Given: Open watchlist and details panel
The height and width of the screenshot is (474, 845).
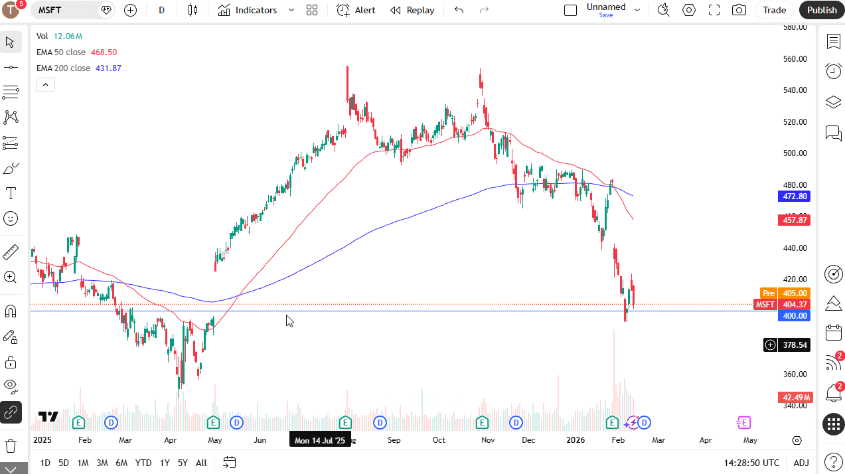Looking at the screenshot, I should [x=833, y=42].
